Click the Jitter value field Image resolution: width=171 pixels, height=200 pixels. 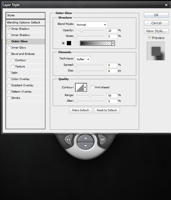click(112, 101)
